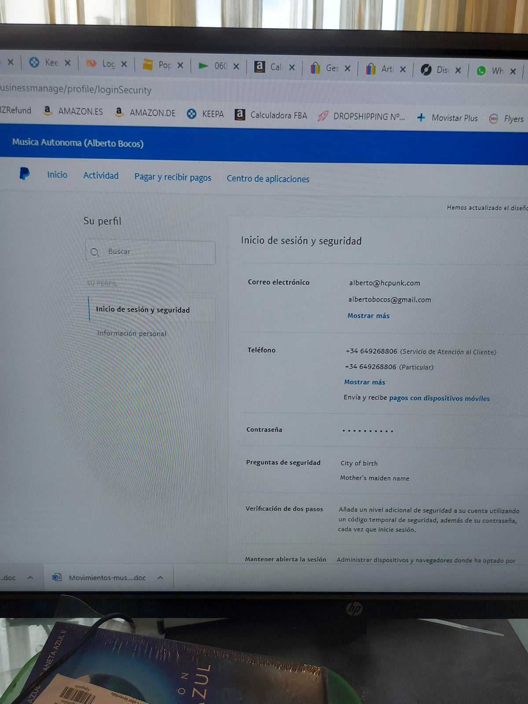
Task: Switch to the Pop browser tab
Action: click(x=157, y=65)
